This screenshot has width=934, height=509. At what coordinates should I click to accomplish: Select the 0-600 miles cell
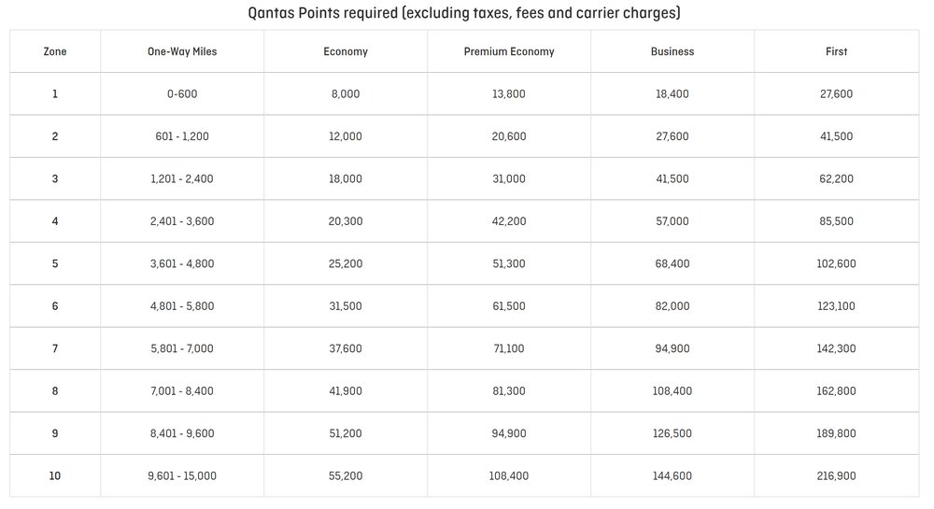182,94
